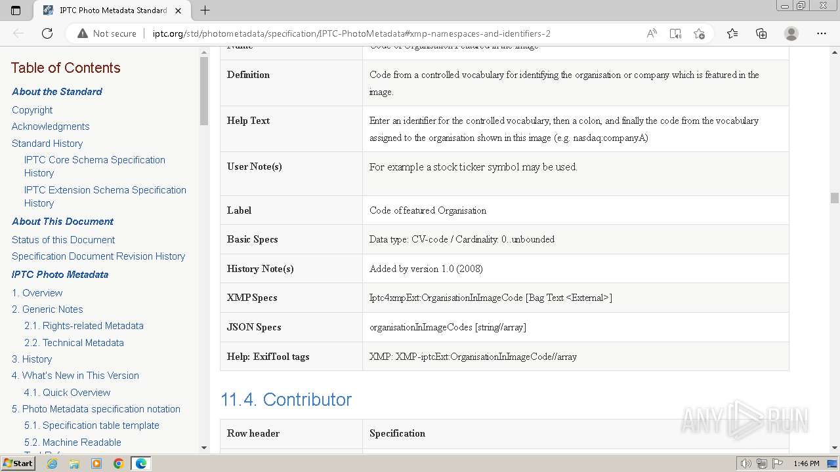The height and width of the screenshot is (472, 840).
Task: Click the address bar URL field
Action: click(x=351, y=33)
